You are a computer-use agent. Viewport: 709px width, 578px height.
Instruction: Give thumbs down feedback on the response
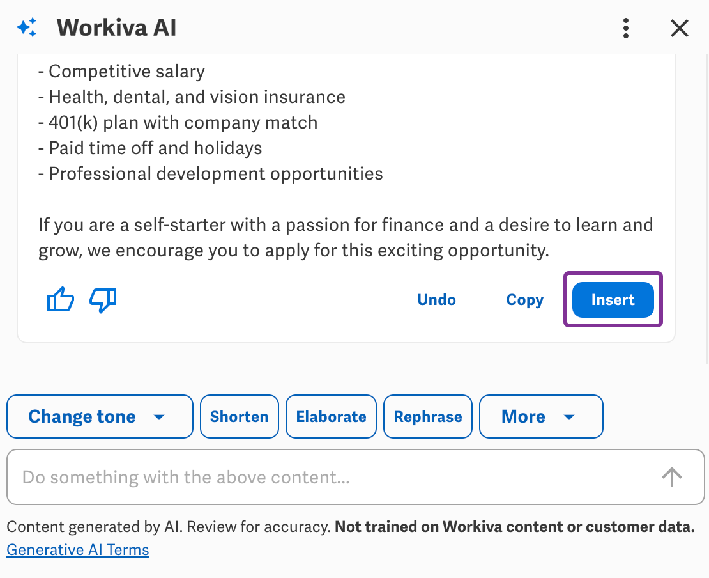(x=103, y=299)
